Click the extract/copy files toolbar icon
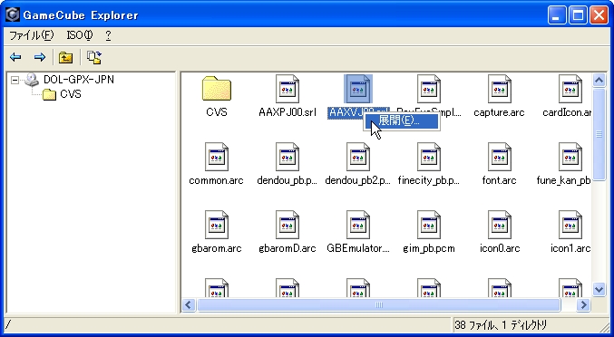The width and height of the screenshot is (614, 337). [x=94, y=57]
